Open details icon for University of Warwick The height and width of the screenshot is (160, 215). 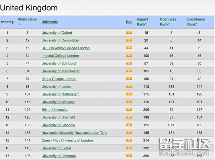coord(129,102)
